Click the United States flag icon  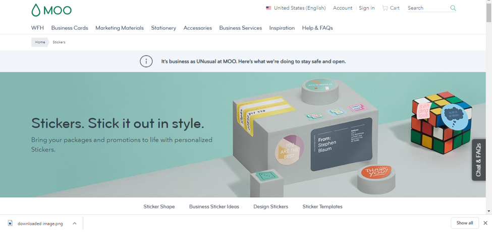point(268,8)
